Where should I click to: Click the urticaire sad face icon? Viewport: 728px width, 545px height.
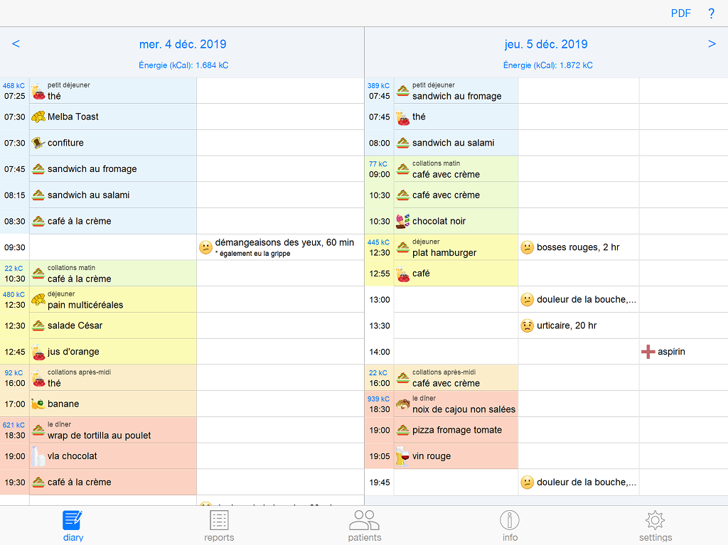pos(527,326)
